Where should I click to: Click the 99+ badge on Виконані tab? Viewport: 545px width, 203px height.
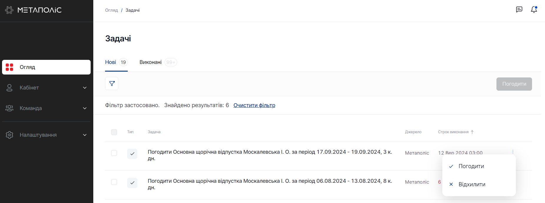tap(171, 62)
